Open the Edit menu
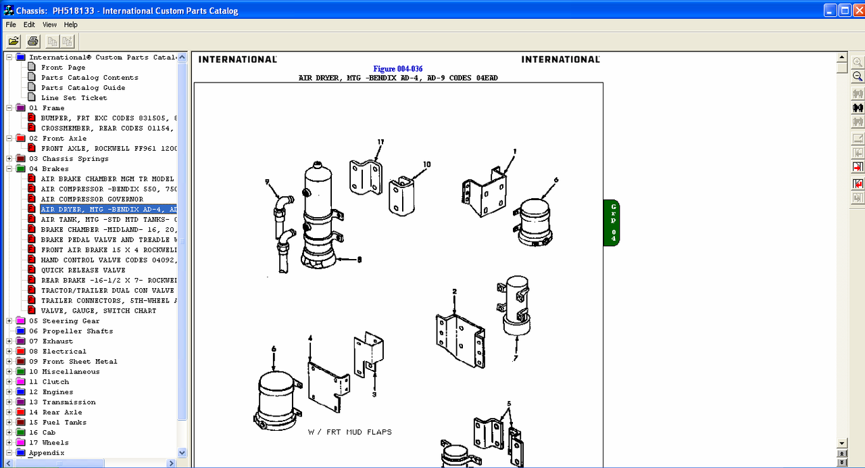 coord(29,24)
